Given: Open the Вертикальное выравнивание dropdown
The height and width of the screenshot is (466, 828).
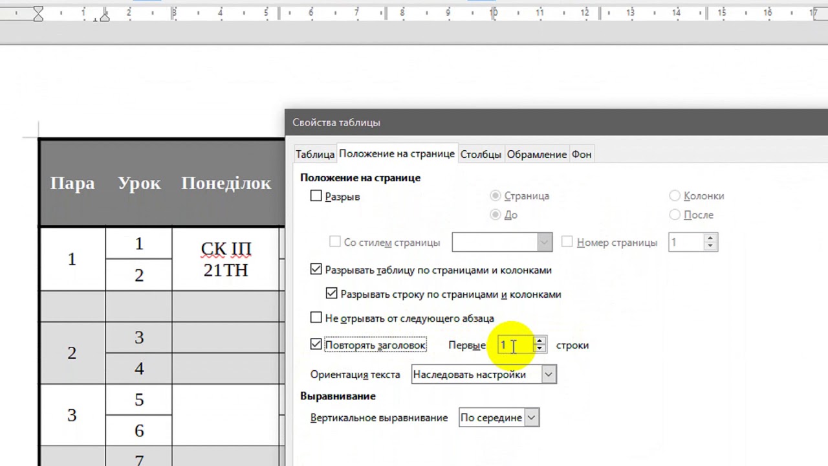Looking at the screenshot, I should [x=499, y=417].
